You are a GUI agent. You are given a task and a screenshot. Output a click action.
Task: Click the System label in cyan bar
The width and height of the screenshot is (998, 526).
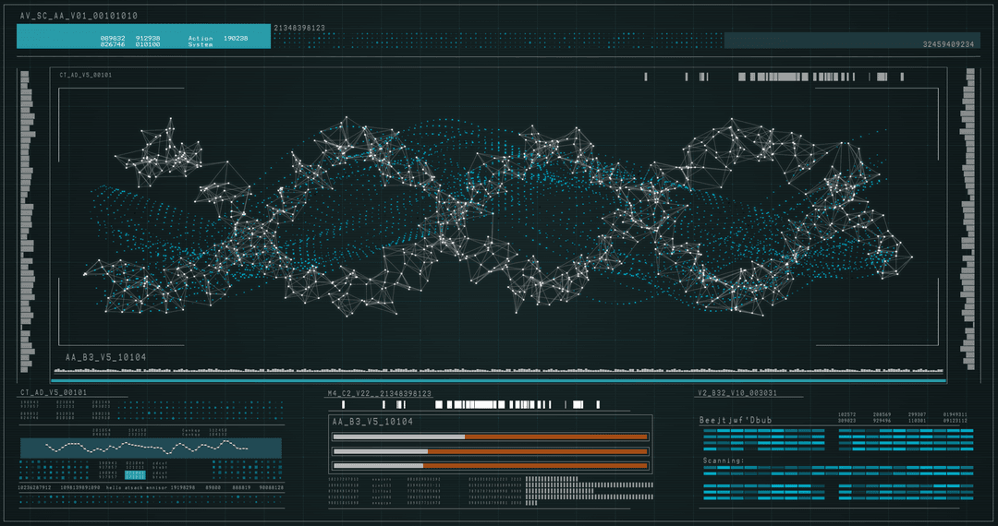[x=201, y=44]
